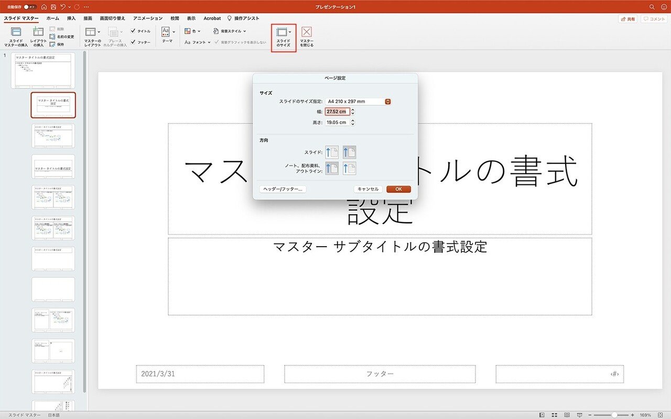This screenshot has height=419, width=671.
Task: Expand the 背景スタイル dropdown arrow
Action: pyautogui.click(x=244, y=31)
